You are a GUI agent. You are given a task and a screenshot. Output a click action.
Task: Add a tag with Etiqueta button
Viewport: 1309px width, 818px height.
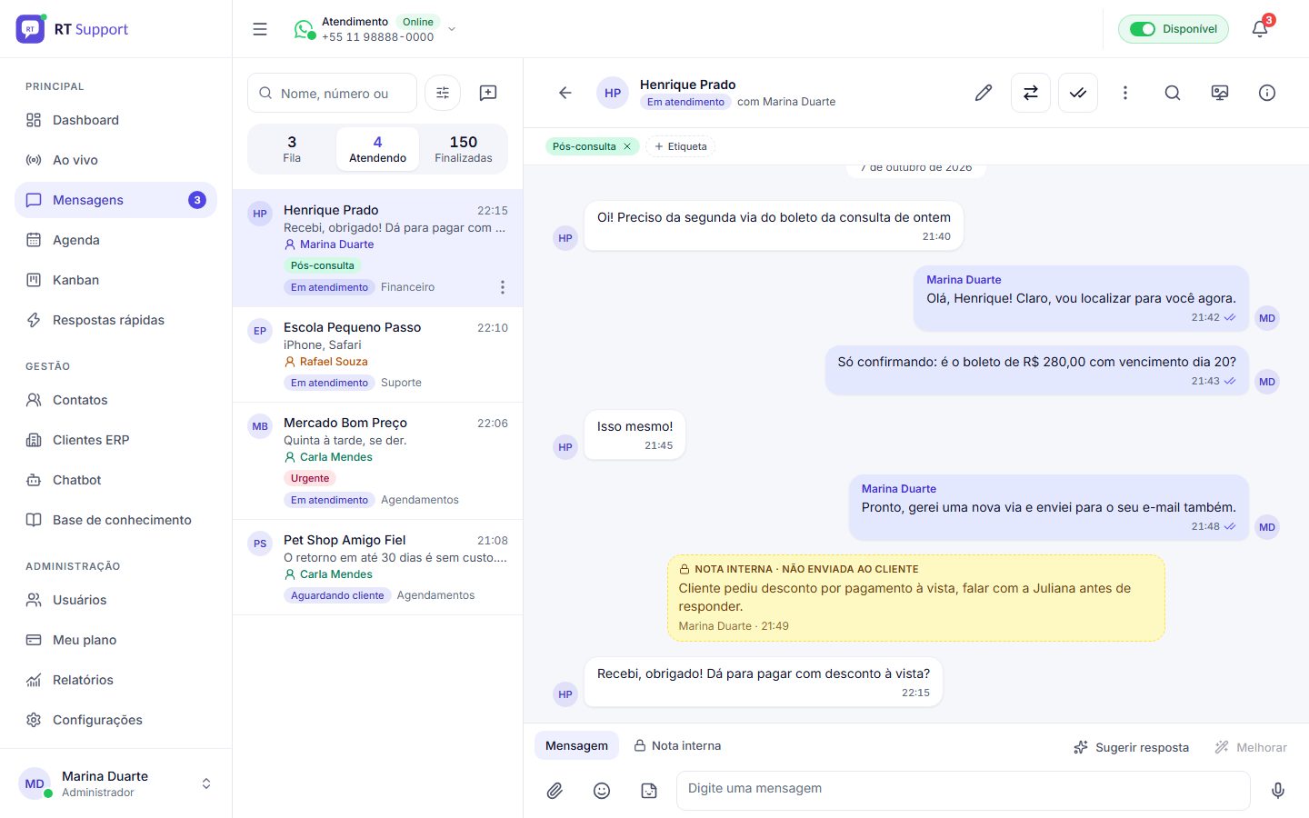[x=680, y=146]
